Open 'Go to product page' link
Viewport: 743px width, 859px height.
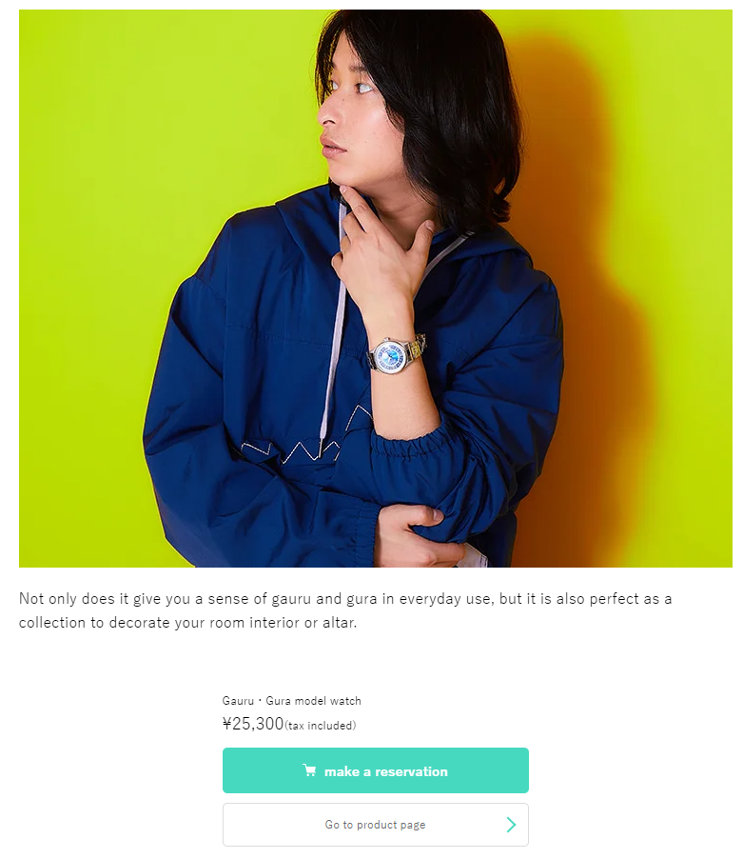376,825
